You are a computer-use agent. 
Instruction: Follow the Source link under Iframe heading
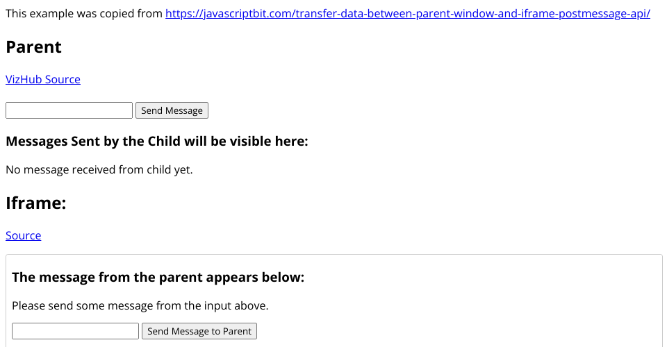[x=24, y=235]
